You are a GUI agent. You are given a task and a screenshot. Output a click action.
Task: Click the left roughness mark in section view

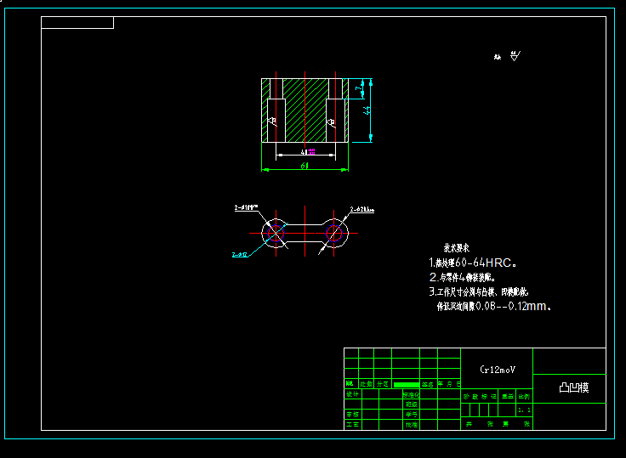click(x=272, y=121)
